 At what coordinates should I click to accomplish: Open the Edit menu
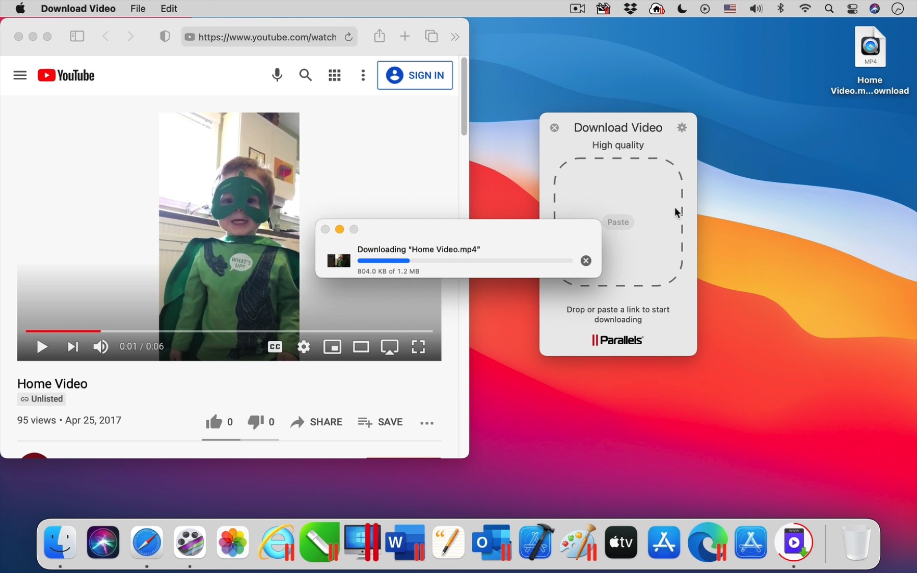[x=168, y=8]
